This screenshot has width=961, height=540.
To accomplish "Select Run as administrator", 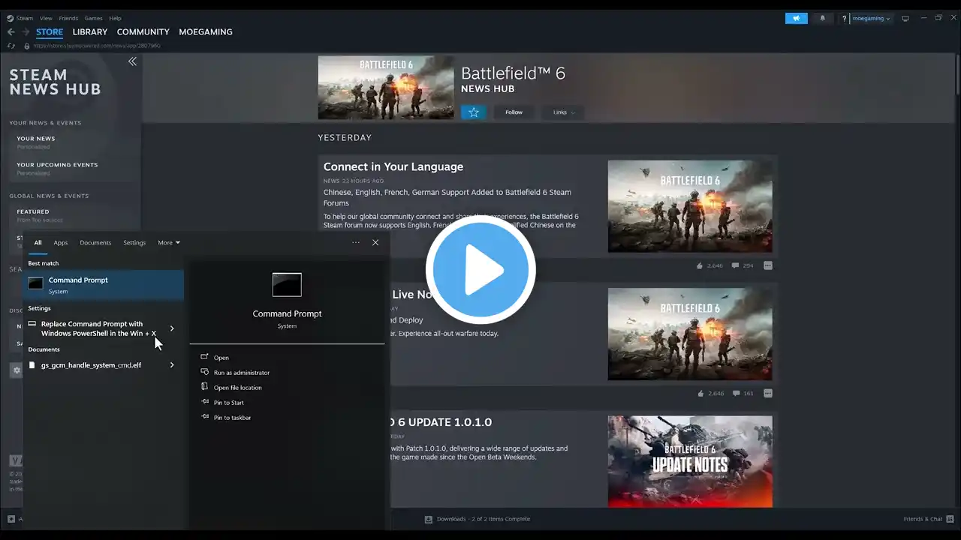I will tap(241, 373).
